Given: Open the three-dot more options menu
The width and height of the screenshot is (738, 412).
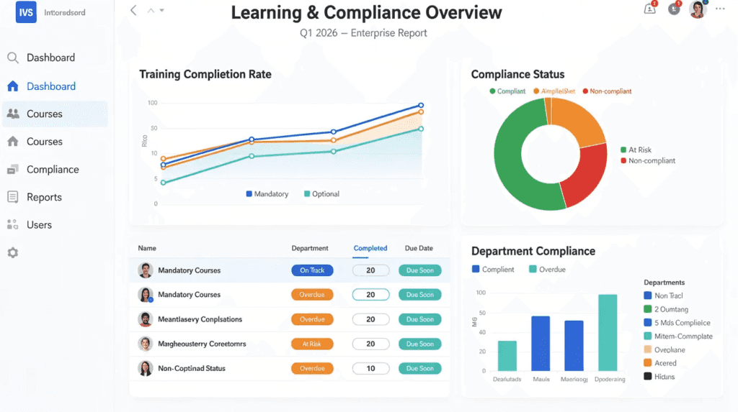Looking at the screenshot, I should coord(720,9).
